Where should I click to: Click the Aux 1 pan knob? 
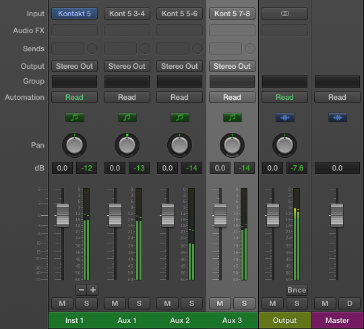coord(127,145)
